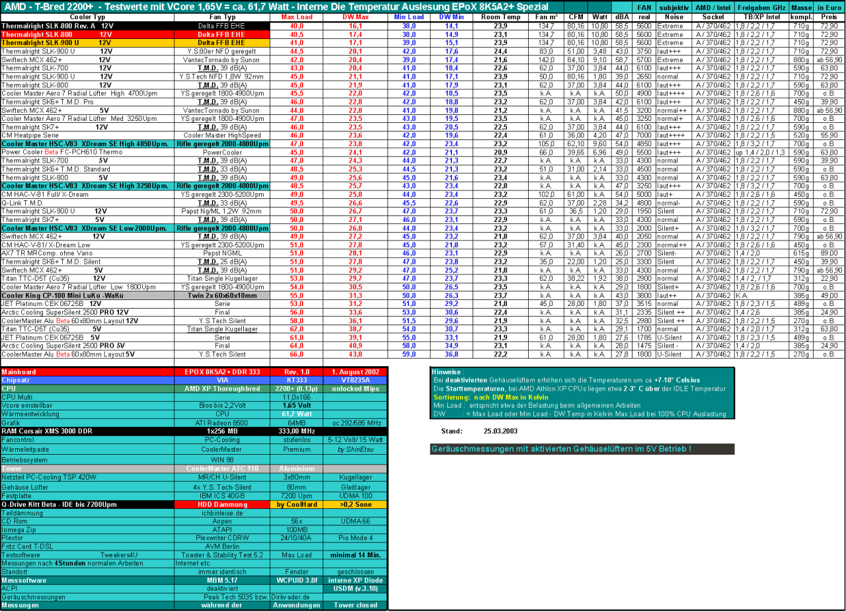Click the 'Mainboard' label cell
The height and width of the screenshot is (612, 846).
coord(87,371)
